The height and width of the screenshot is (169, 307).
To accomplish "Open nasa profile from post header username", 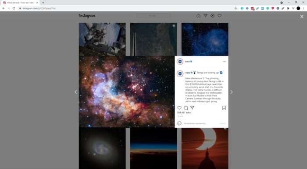I will tap(187, 62).
